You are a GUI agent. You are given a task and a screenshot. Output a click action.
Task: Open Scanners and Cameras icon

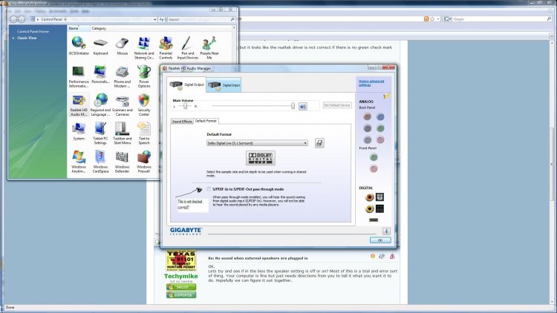point(123,105)
